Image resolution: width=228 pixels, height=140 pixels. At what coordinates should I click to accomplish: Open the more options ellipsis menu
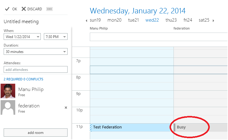point(49,9)
